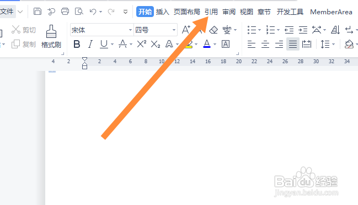
Task: Open bullet style dropdown arrow
Action: (260, 30)
